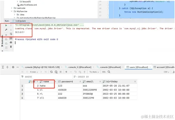Click expand all icon in database panel
Viewport: 175px width, 120px height.
tap(3, 67)
